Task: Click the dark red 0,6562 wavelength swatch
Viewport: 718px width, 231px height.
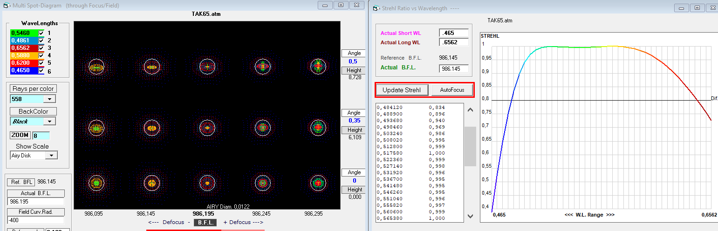Action: tap(24, 48)
